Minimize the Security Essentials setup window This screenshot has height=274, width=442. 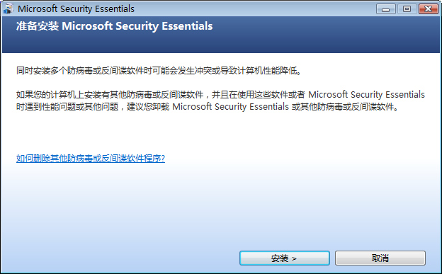pyautogui.click(x=385, y=9)
